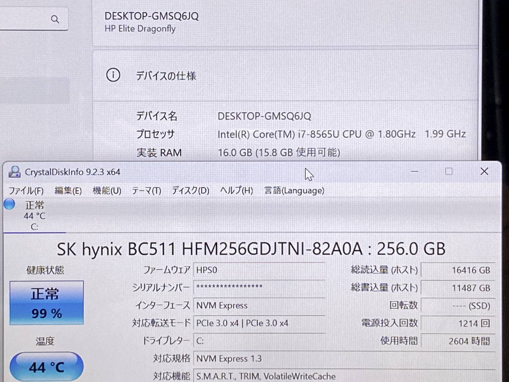Open the ディスク(D) menu
Image resolution: width=509 pixels, height=382 pixels.
pyautogui.click(x=190, y=191)
